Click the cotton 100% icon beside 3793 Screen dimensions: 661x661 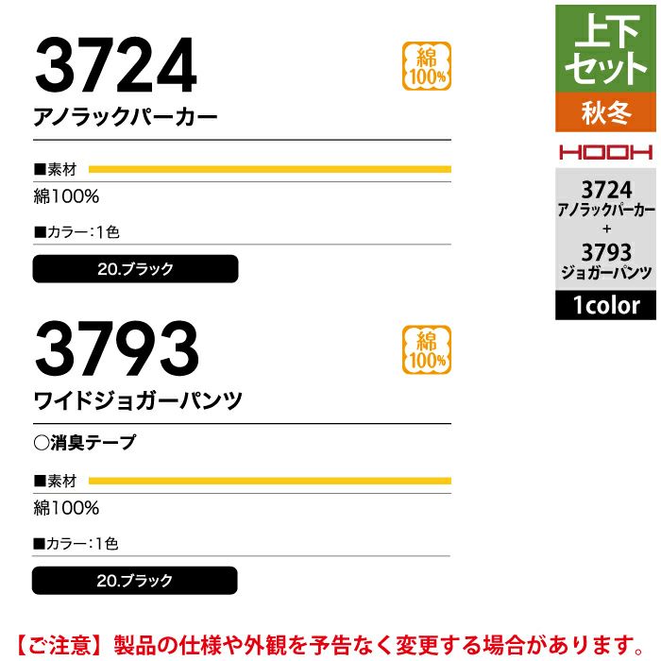click(x=427, y=349)
